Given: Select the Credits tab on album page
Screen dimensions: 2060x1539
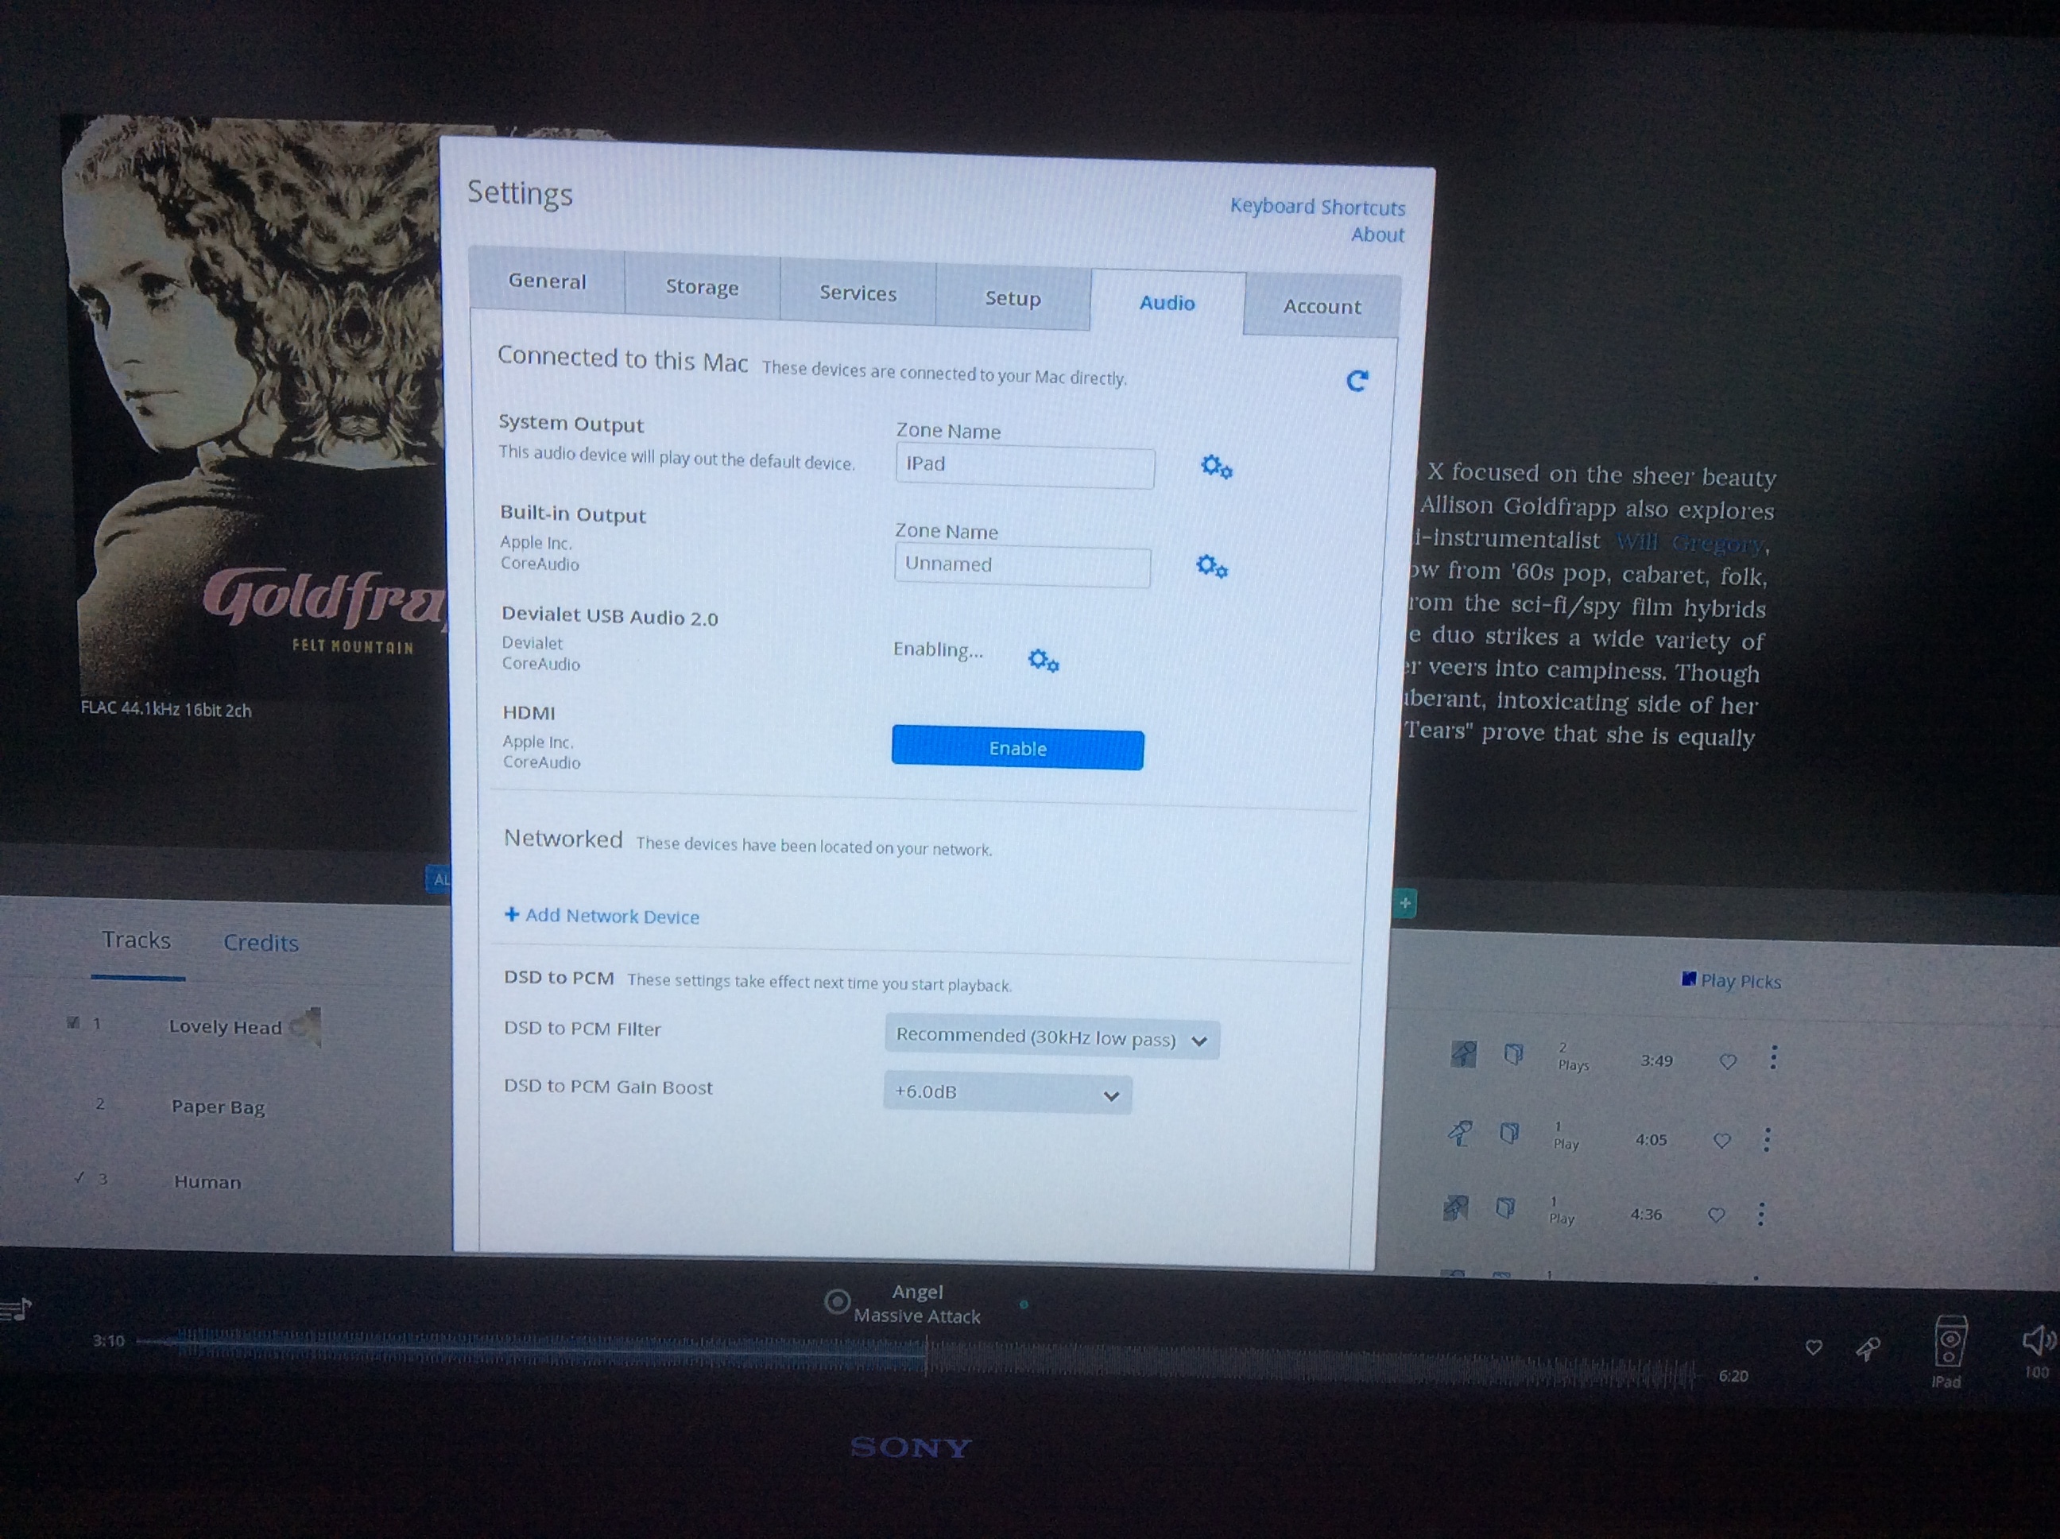Looking at the screenshot, I should [261, 943].
